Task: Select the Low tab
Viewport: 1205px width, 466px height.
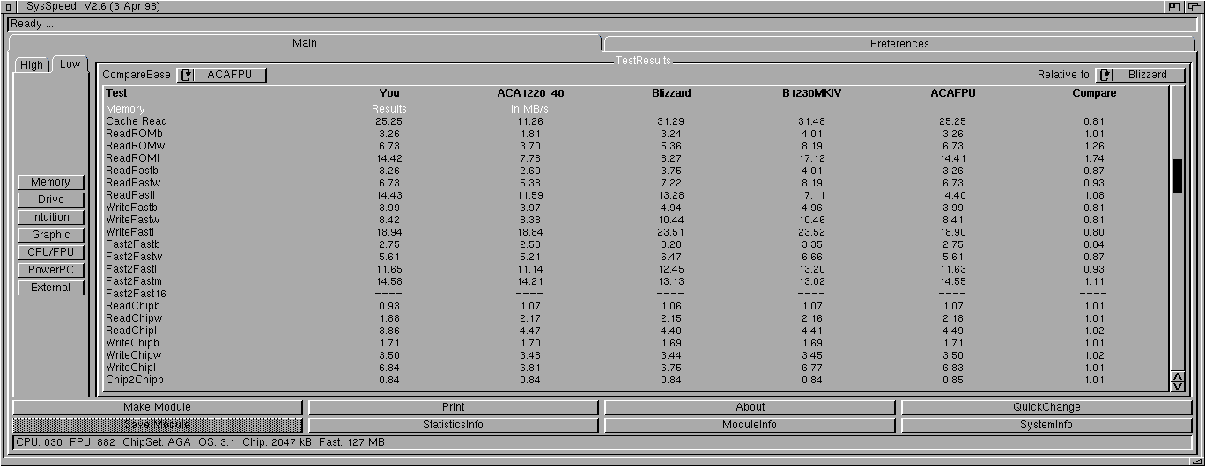Action: [70, 64]
